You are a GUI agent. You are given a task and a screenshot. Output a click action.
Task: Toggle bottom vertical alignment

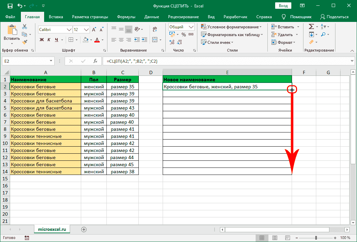coord(129,30)
